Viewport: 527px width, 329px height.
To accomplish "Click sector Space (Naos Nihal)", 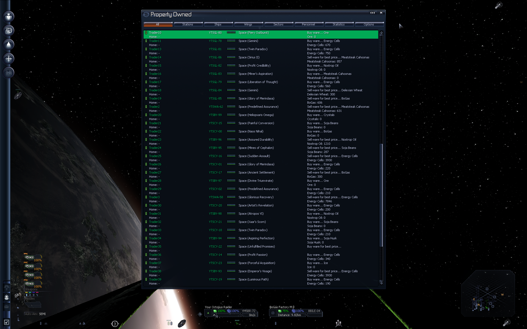I will pyautogui.click(x=251, y=131).
